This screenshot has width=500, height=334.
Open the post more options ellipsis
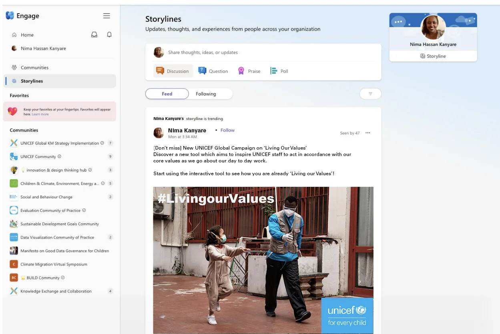coord(368,133)
